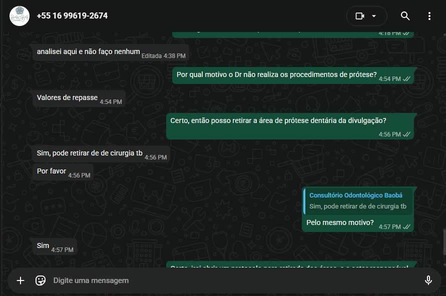Click the 'Pelo mesmo motivo?' reply text
Image resolution: width=446 pixels, height=296 pixels.
tap(340, 222)
